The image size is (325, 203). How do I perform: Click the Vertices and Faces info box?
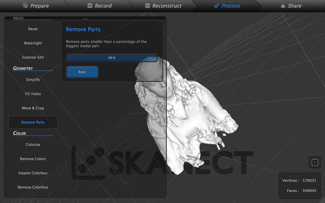tap(300, 185)
